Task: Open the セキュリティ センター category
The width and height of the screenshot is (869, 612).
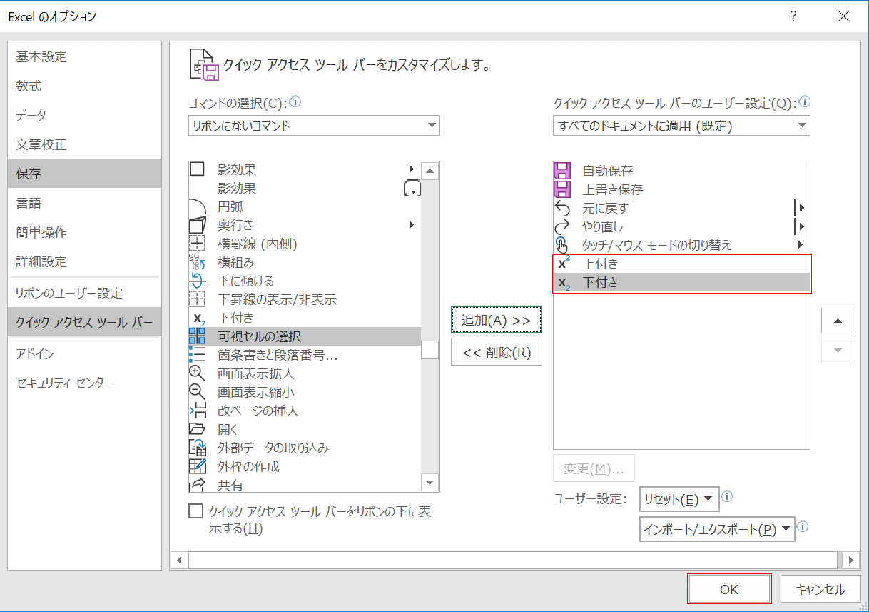Action: tap(85, 383)
